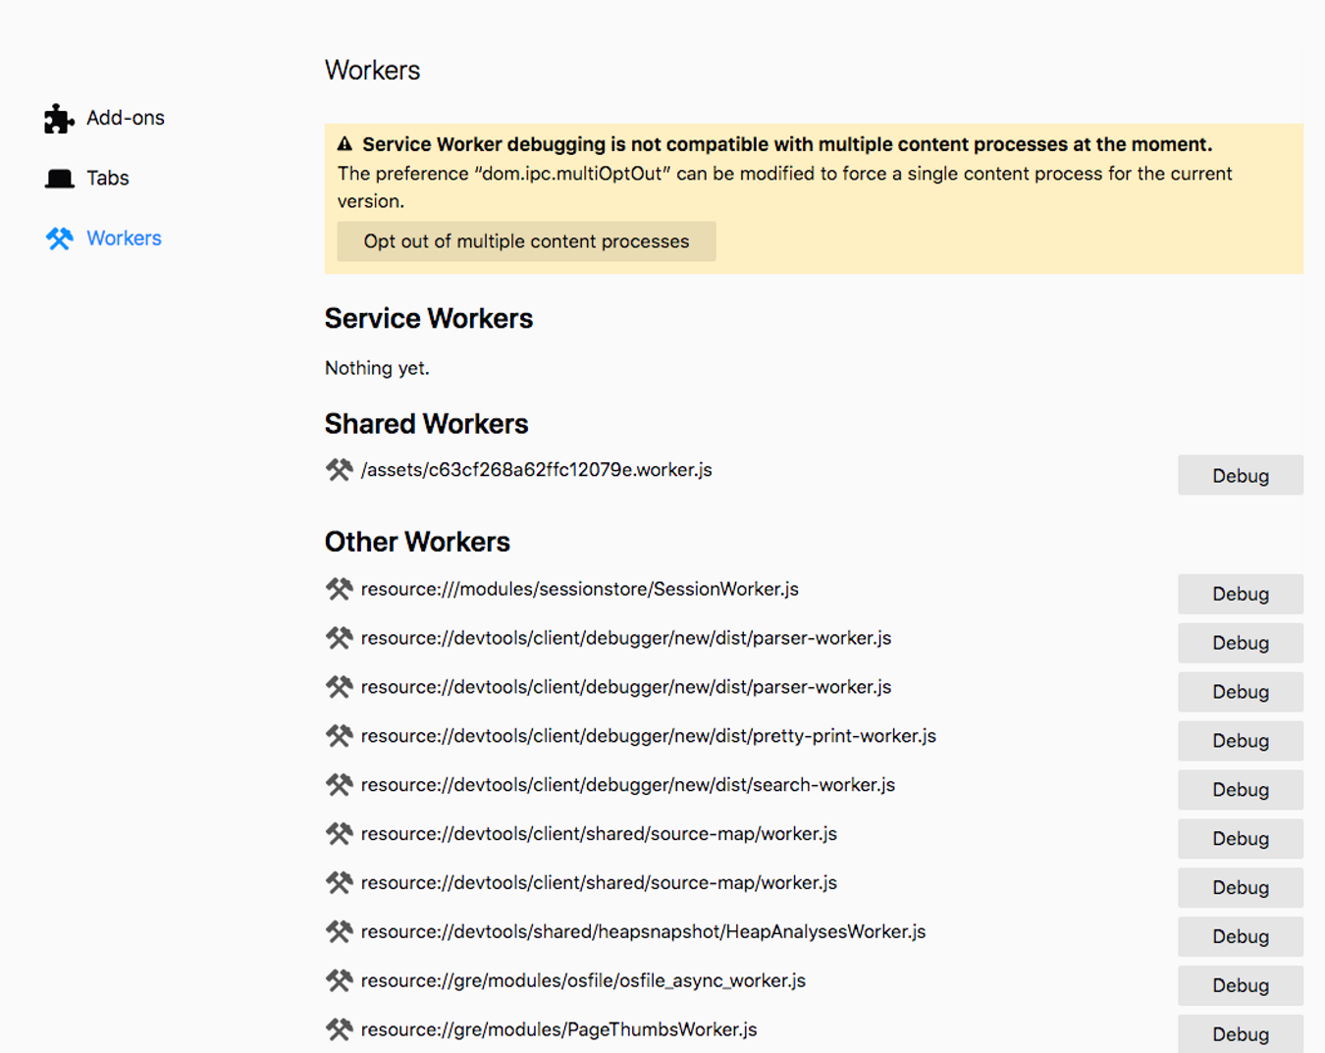Click the worker icon next to the shared worker
Image resolution: width=1325 pixels, height=1053 pixels.
[x=337, y=470]
